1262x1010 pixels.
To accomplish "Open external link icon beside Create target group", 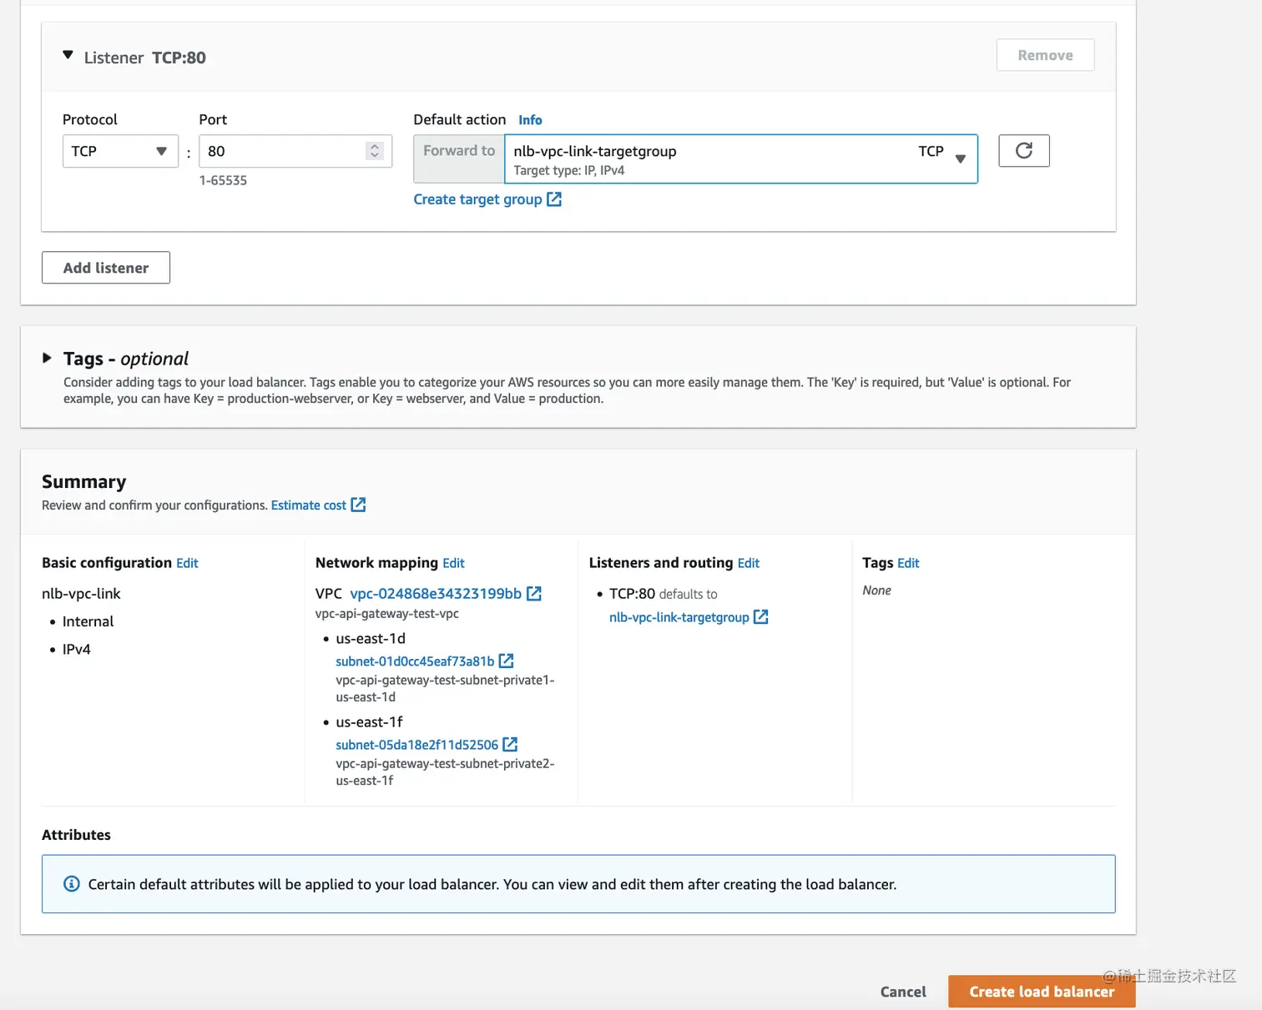I will coord(554,199).
